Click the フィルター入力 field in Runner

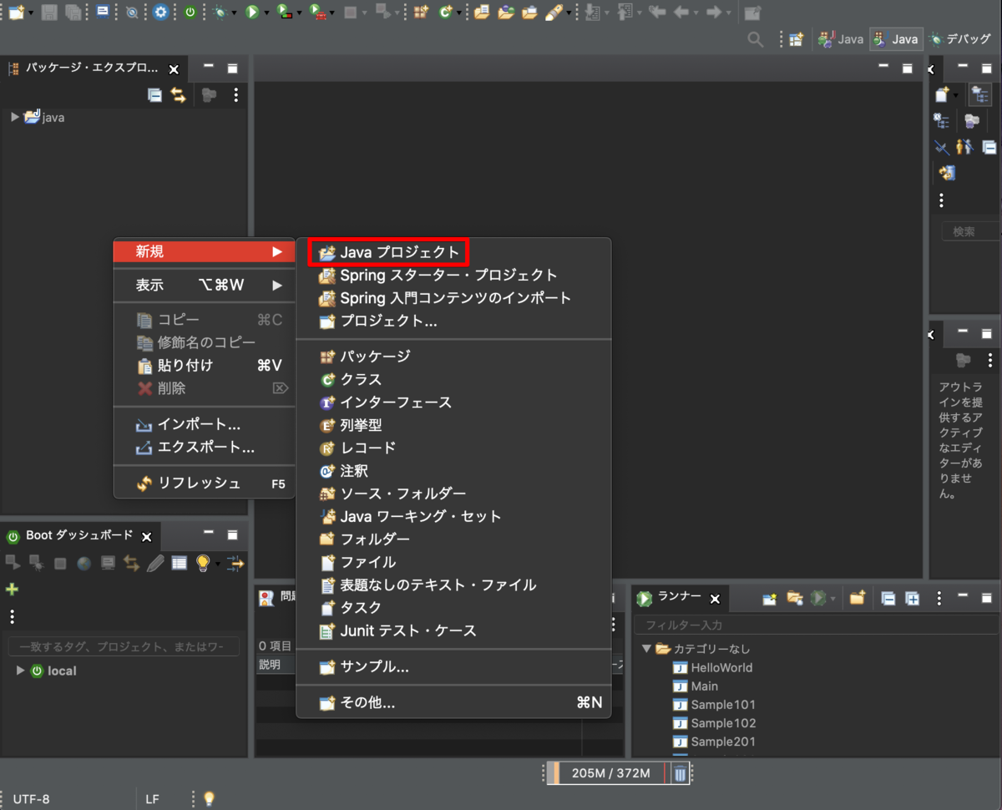click(817, 625)
